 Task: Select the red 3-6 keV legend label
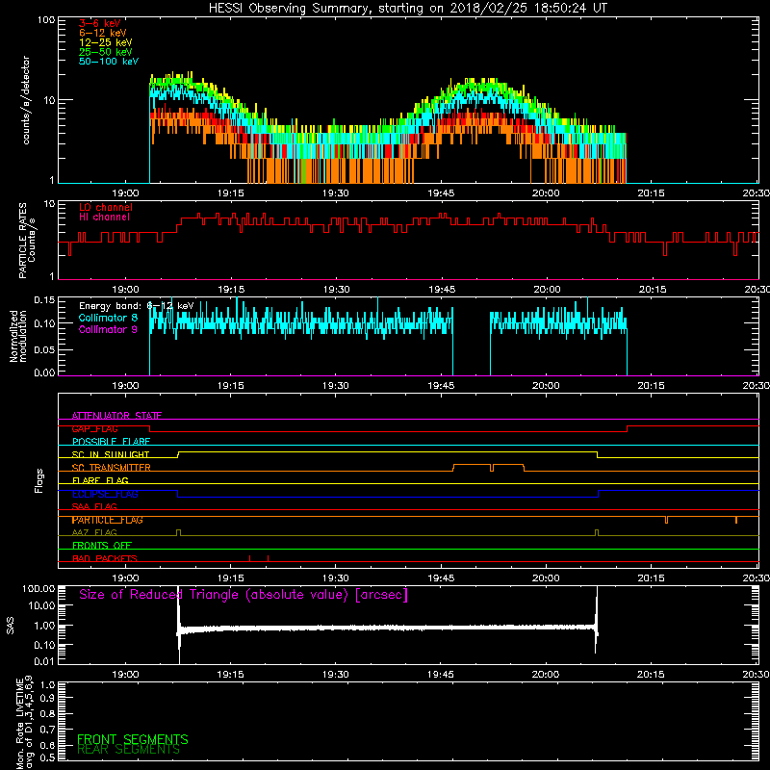(100, 23)
